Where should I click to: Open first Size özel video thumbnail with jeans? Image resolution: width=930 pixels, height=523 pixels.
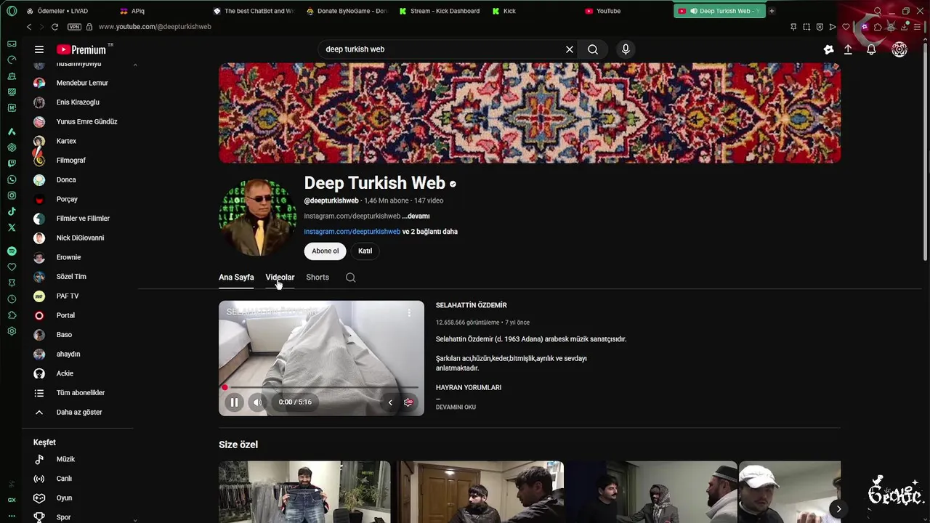click(304, 492)
